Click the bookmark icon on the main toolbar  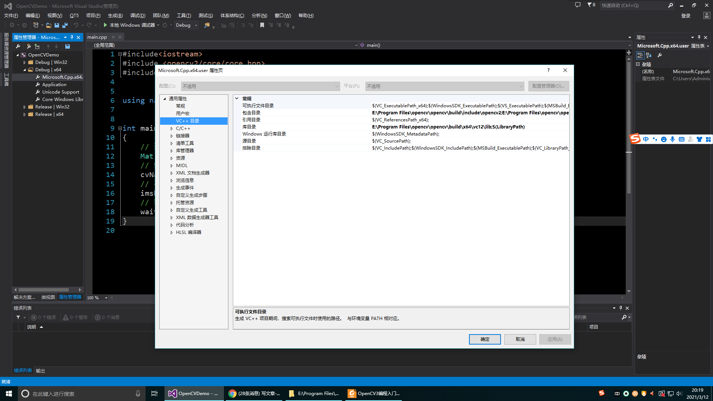coord(263,25)
